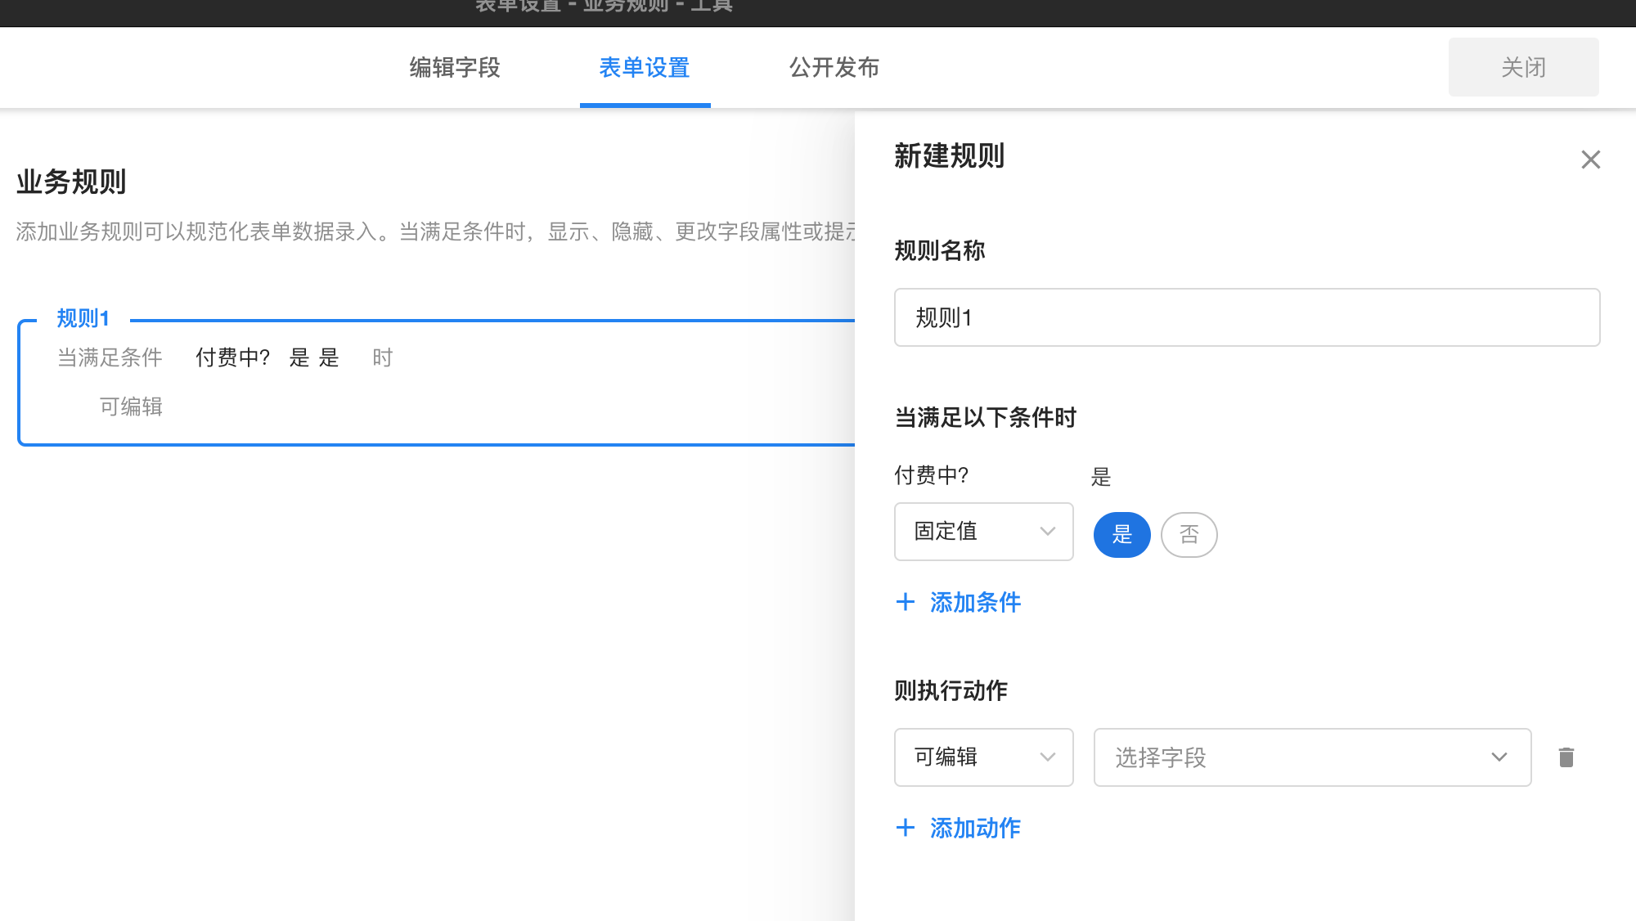
Task: Open the 可编辑 action dropdown
Action: (982, 757)
